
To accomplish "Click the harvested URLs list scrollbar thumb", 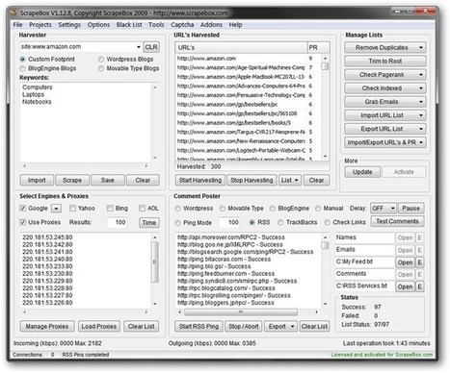I will (x=325, y=66).
